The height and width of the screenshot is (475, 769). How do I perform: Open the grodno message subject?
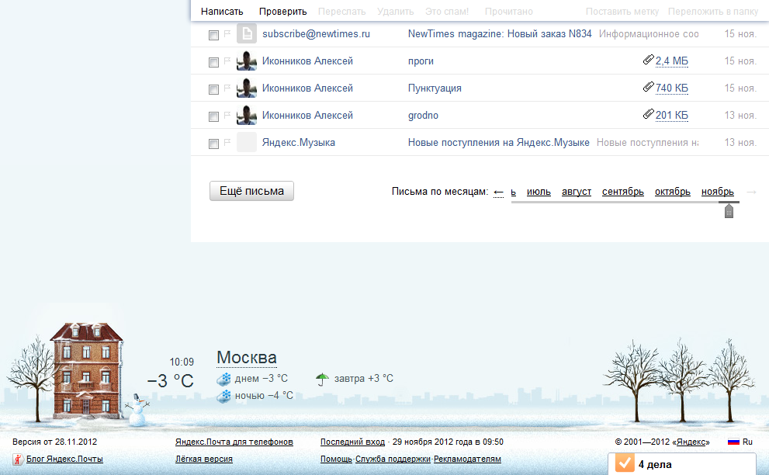click(423, 116)
